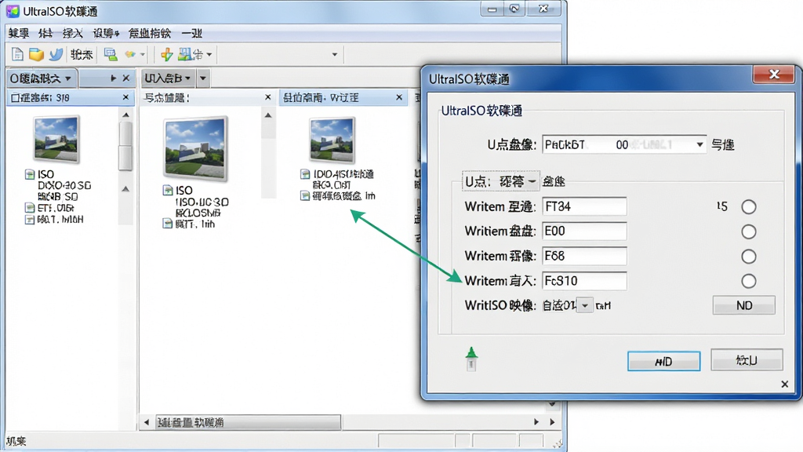Open the second menu in the menu bar
Image resolution: width=803 pixels, height=452 pixels.
click(45, 33)
